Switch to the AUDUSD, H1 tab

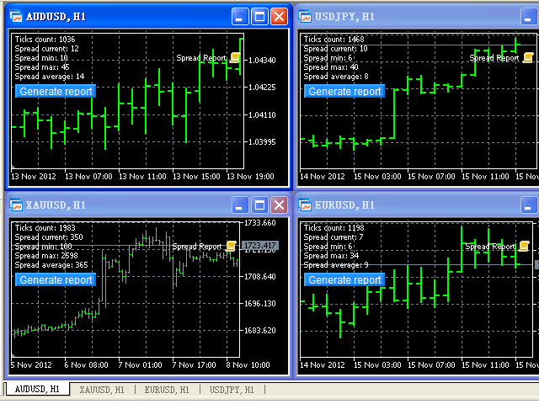coord(36,390)
